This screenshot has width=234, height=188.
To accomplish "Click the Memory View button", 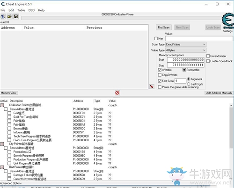I will 9,93.
